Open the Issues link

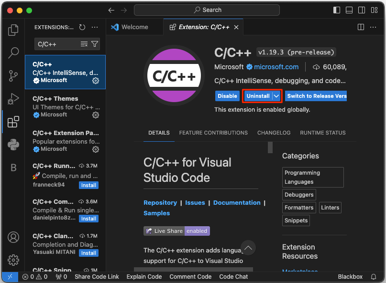195,203
